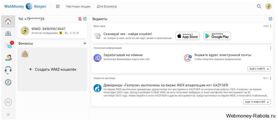The width and height of the screenshot is (278, 121).
Task: Click the App Store download badge
Action: (188, 36)
